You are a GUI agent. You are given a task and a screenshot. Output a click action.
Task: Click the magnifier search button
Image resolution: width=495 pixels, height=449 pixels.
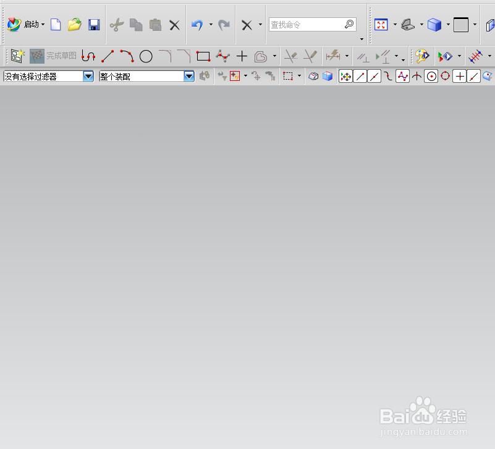(x=349, y=24)
